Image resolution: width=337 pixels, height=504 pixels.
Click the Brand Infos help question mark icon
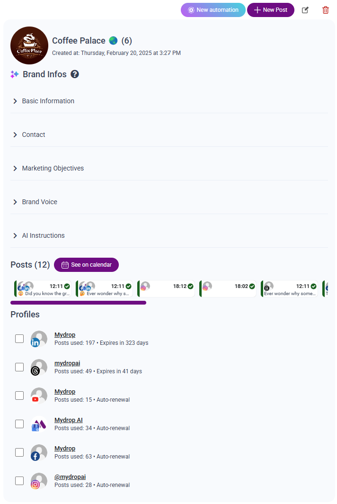point(75,74)
